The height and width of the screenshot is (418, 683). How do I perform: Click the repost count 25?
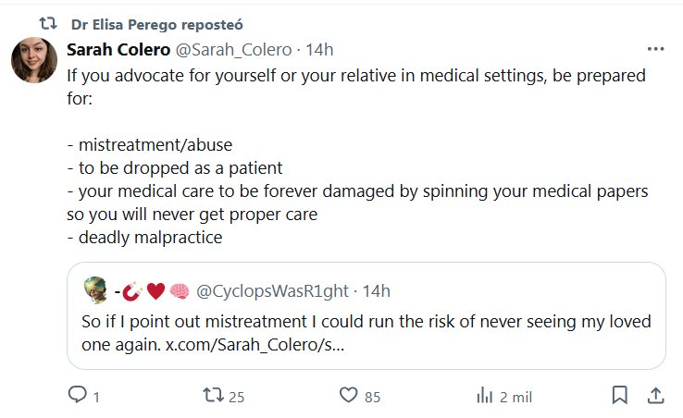click(x=236, y=397)
